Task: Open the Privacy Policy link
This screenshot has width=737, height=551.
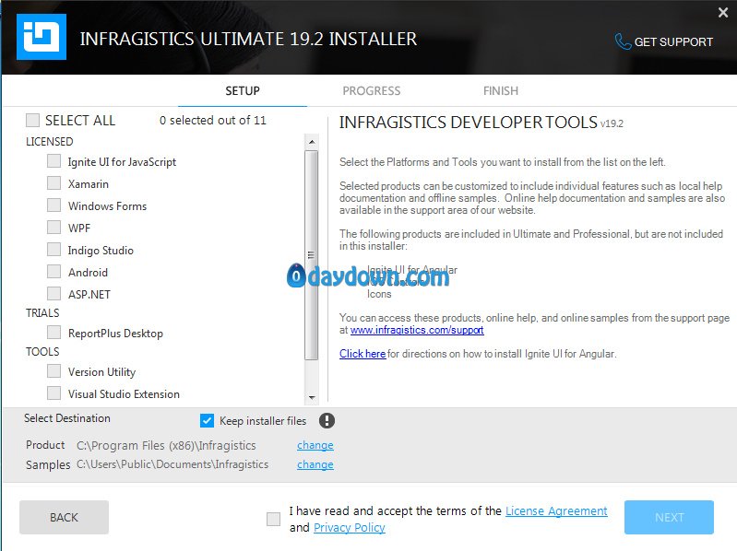Action: tap(350, 528)
